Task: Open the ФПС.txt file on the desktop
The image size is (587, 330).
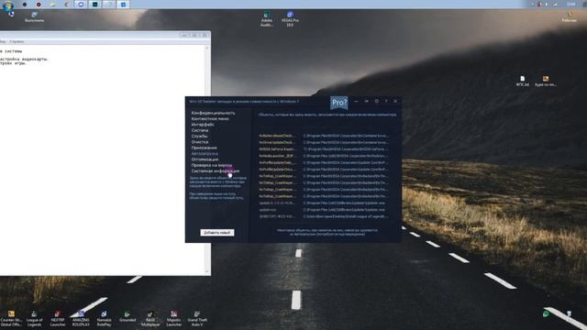Action: 523,81
